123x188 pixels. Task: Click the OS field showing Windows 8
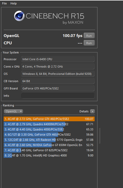[58, 74]
